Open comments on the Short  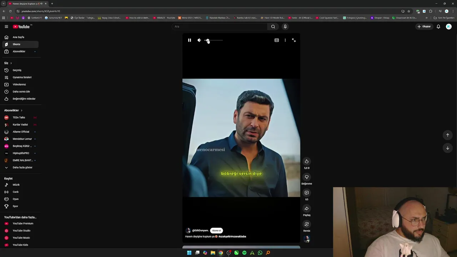tap(307, 193)
